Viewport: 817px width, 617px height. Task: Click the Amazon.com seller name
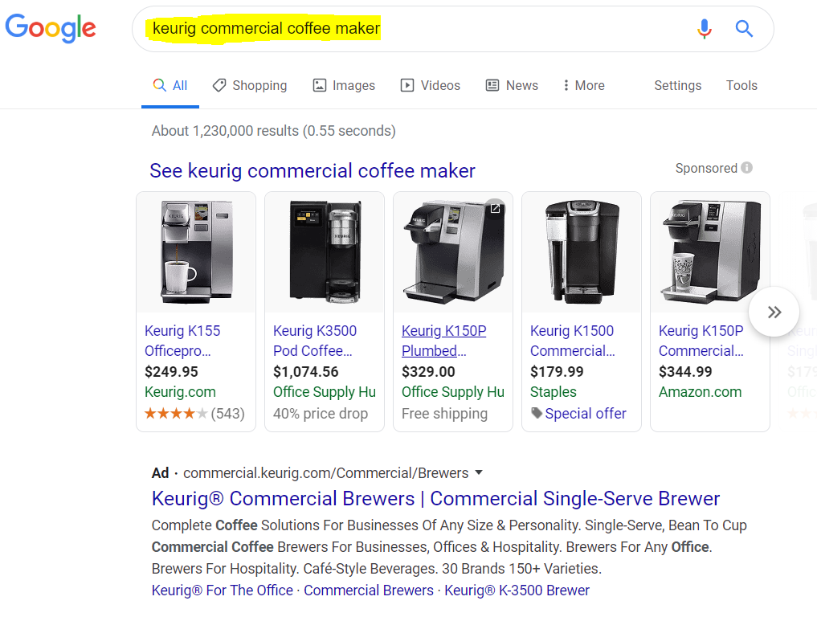(x=700, y=392)
